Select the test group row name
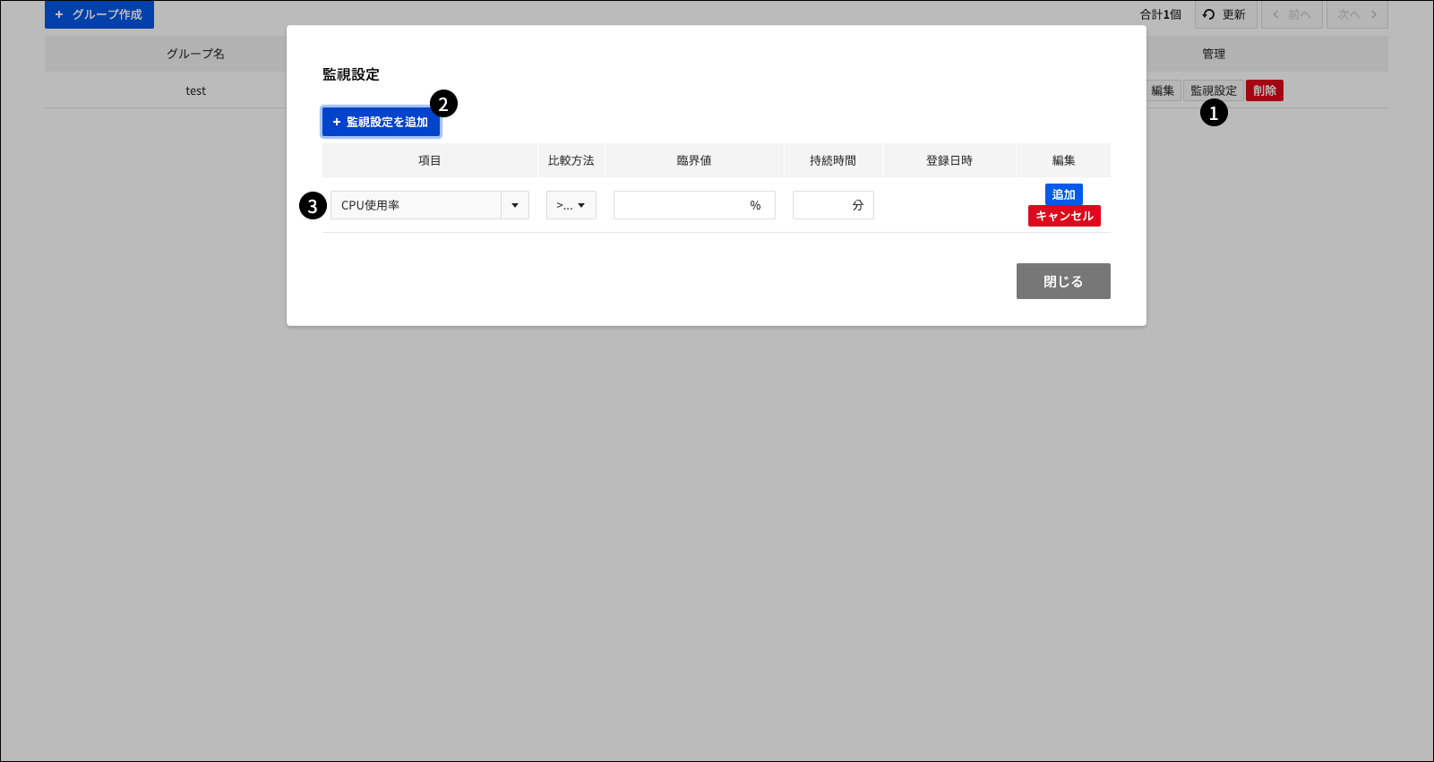Screen dimensions: 1434x762 (195, 90)
